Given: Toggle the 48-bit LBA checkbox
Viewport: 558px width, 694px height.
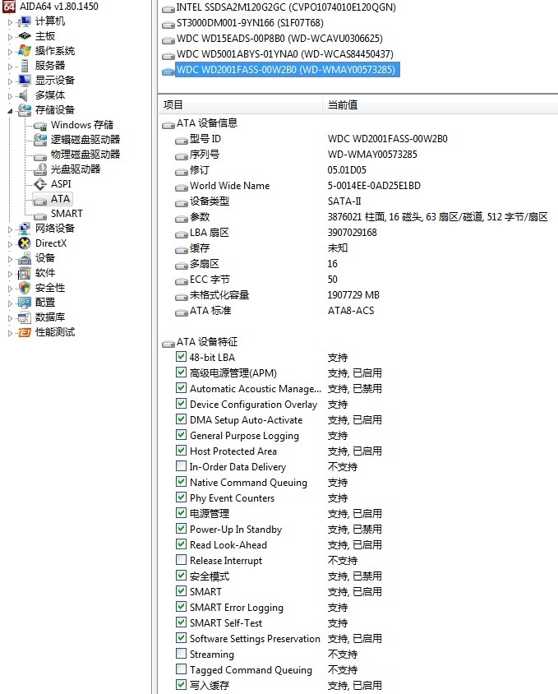Looking at the screenshot, I should pyautogui.click(x=181, y=358).
